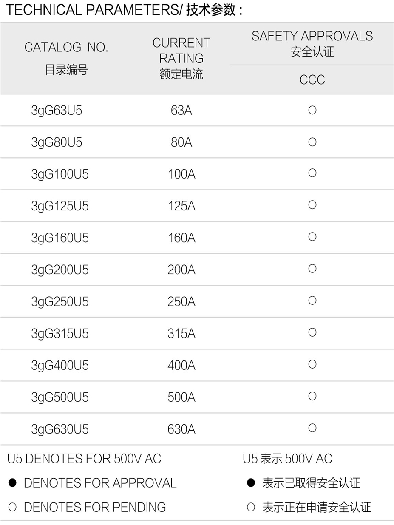Click the U5 DENOTES FOR 500V AC note
Image resolution: width=394 pixels, height=525 pixels.
84,459
